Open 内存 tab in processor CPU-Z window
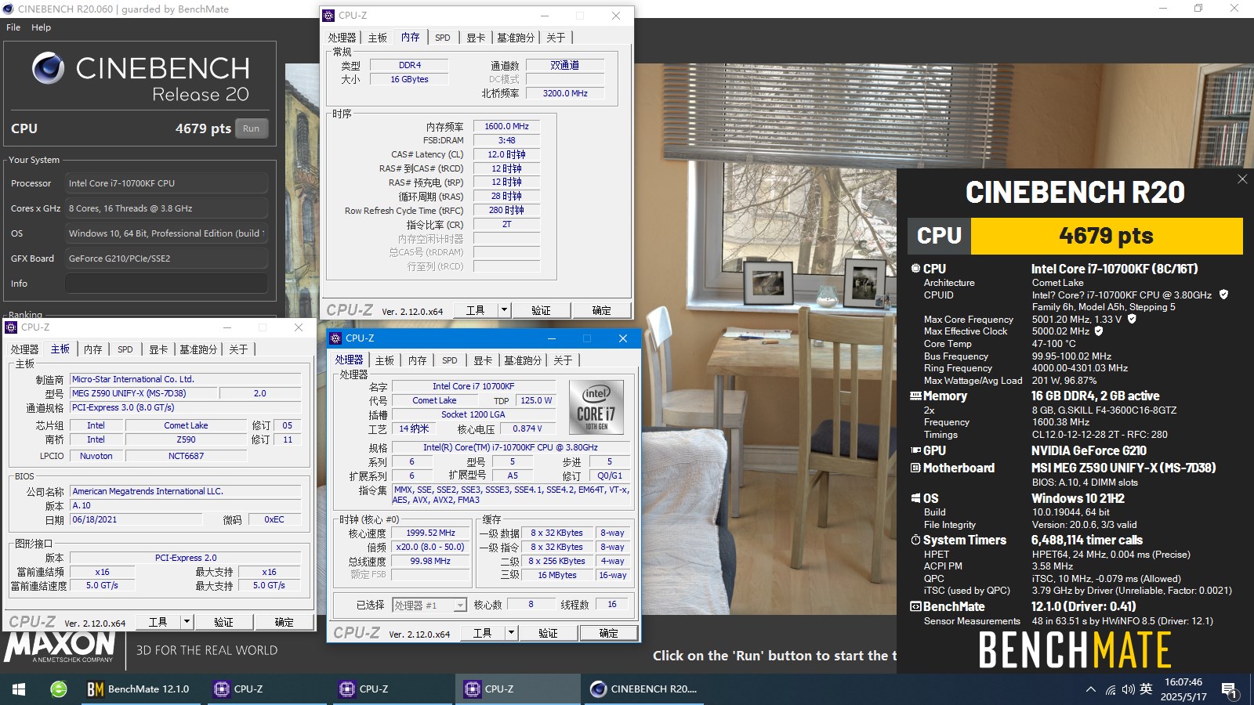This screenshot has height=705, width=1254. pyautogui.click(x=418, y=360)
